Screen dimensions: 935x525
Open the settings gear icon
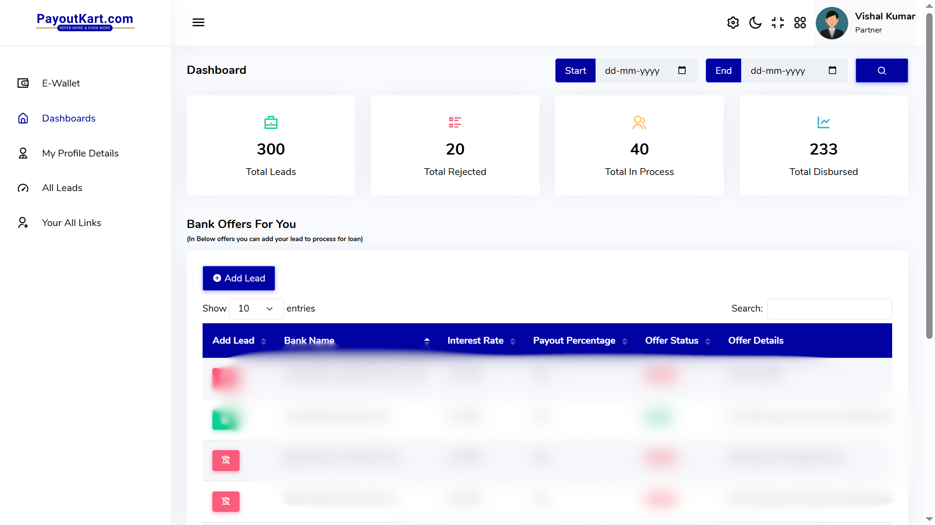733,22
